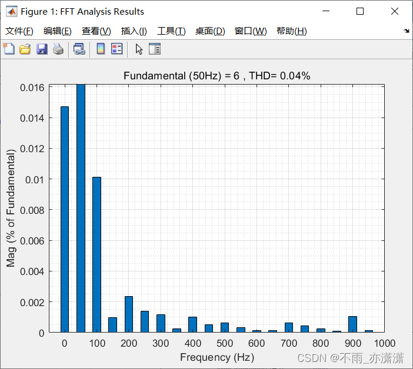Select the fundamental 50 Hz bar
413x369 pixels.
coord(81,208)
